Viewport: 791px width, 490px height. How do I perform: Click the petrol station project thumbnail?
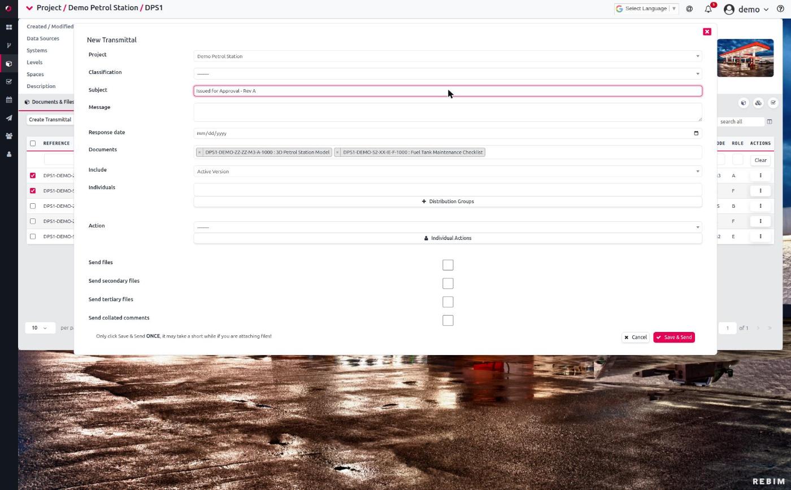(x=745, y=58)
